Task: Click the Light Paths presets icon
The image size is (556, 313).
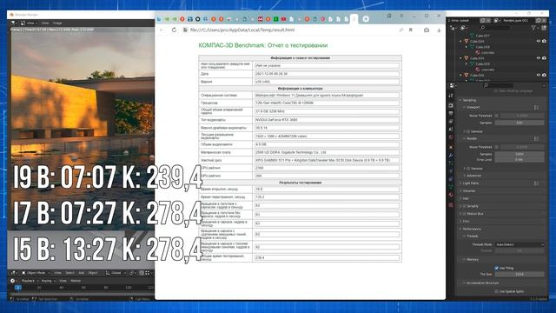Action: pyautogui.click(x=536, y=183)
